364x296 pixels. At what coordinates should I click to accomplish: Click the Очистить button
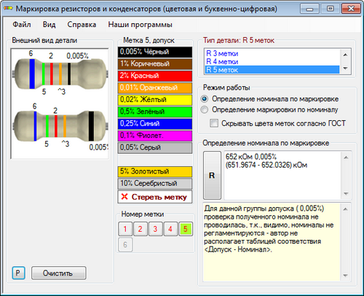point(58,273)
